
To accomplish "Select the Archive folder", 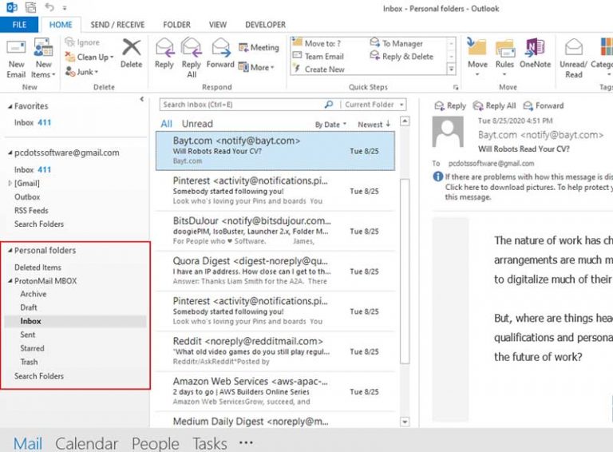I will click(34, 294).
